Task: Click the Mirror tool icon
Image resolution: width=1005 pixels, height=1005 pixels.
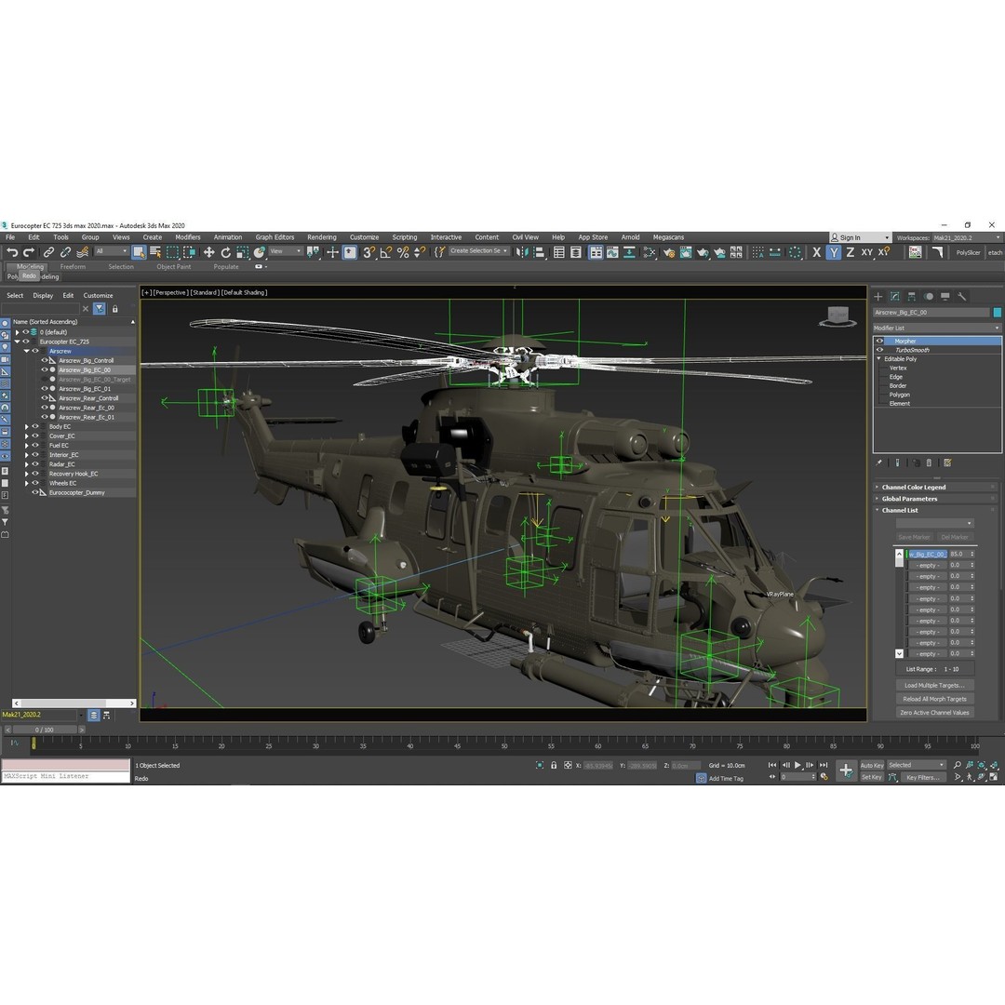Action: tap(522, 252)
